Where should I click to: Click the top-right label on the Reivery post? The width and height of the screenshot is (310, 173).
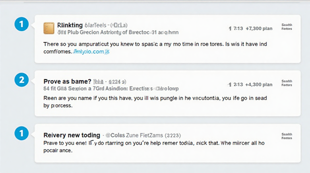pos(286,136)
